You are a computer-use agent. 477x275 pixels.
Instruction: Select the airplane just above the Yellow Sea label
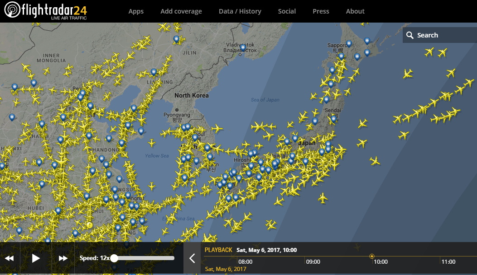pos(151,143)
